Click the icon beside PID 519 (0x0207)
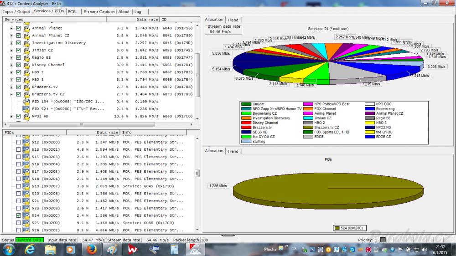This screenshot has height=256, width=456. 26,186
